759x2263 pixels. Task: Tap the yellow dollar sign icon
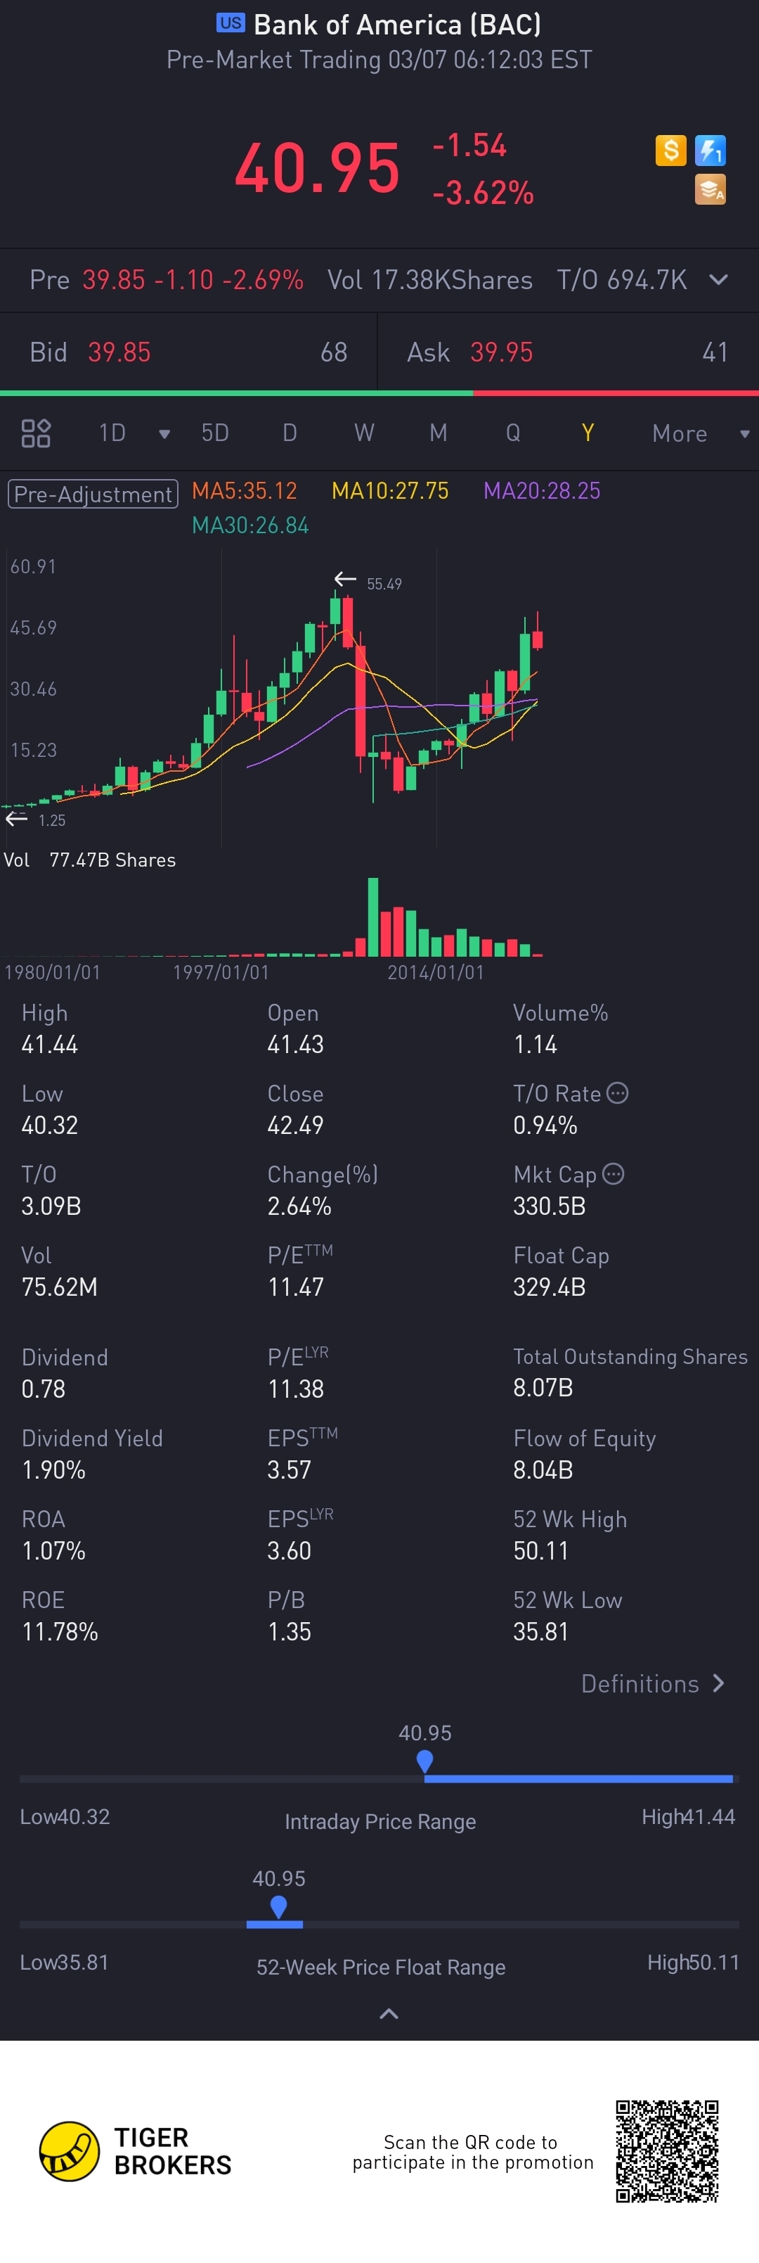tap(670, 151)
